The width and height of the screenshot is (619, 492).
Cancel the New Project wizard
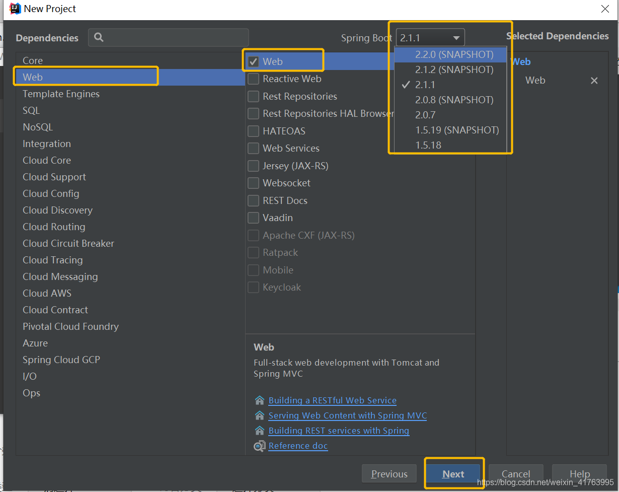pyautogui.click(x=516, y=474)
